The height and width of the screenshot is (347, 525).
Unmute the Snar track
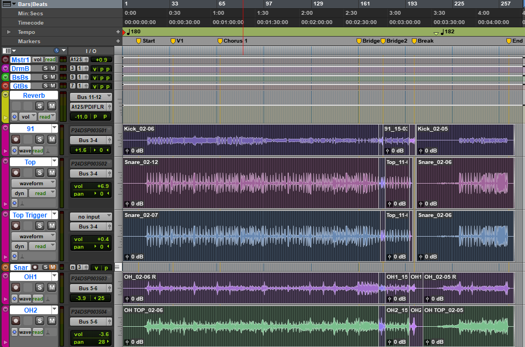[x=52, y=267]
